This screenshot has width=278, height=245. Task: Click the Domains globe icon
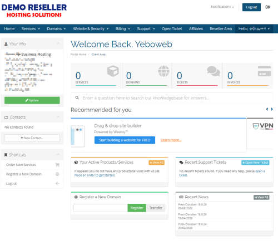coord(163,71)
